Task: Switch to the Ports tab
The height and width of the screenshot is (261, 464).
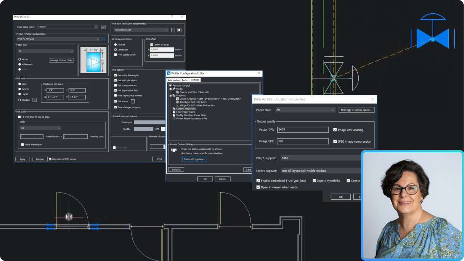Action: [x=185, y=80]
